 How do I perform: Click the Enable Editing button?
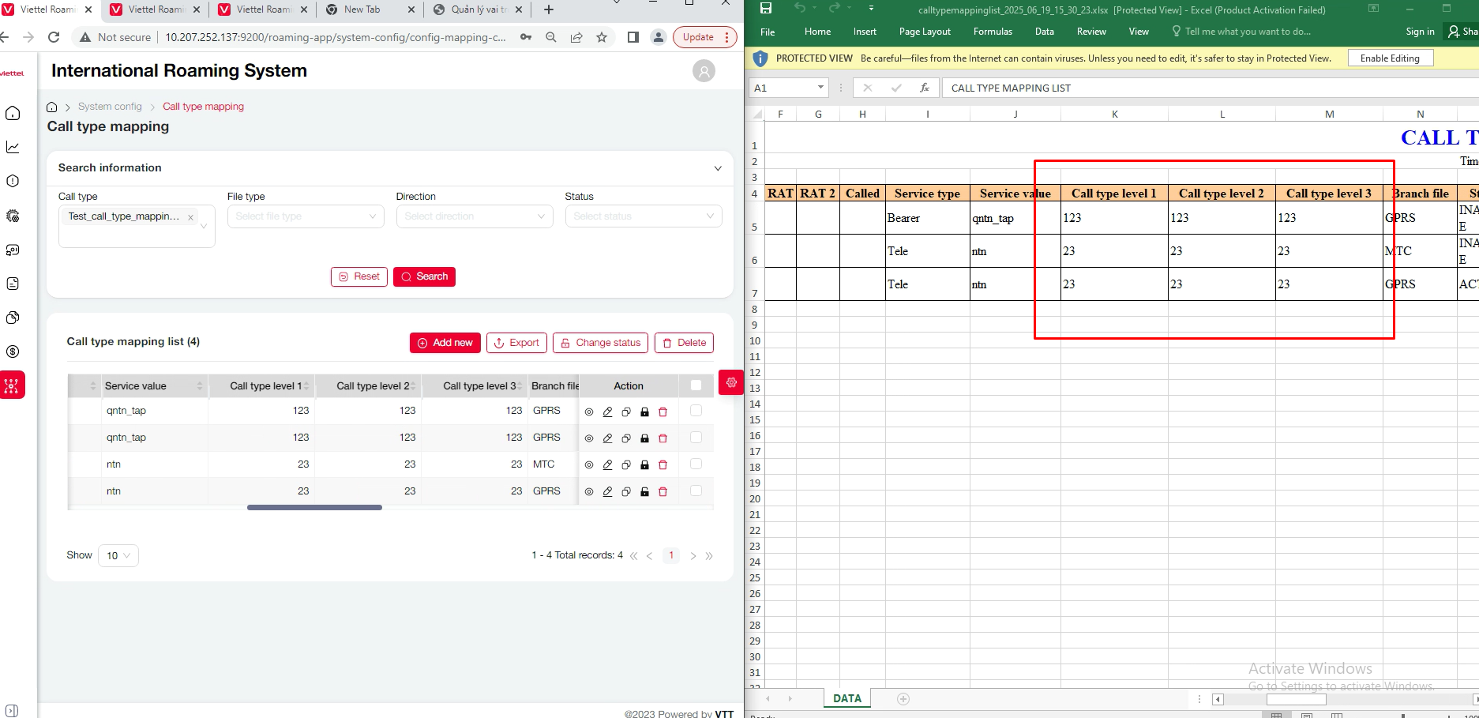pos(1389,58)
